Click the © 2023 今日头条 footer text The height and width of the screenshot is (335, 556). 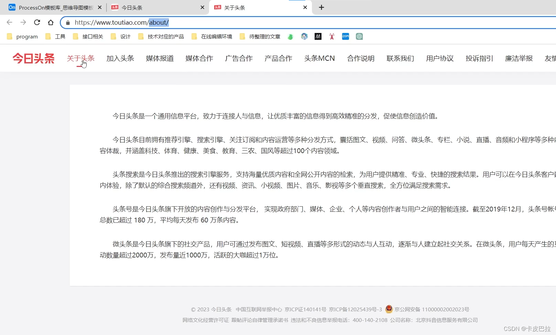[x=211, y=310]
